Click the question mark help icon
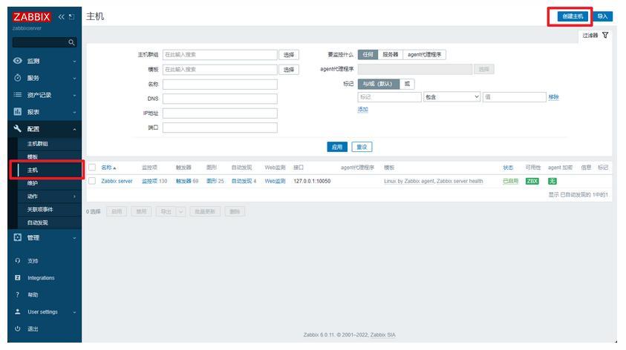 click(18, 294)
